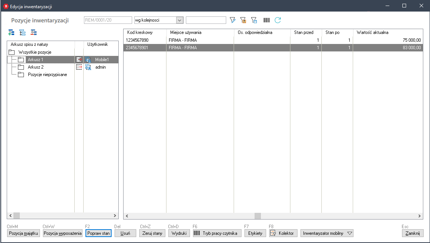The height and width of the screenshot is (243, 430).
Task: Click the folder icon of Pozycje nieprzypisane
Action: (21, 75)
